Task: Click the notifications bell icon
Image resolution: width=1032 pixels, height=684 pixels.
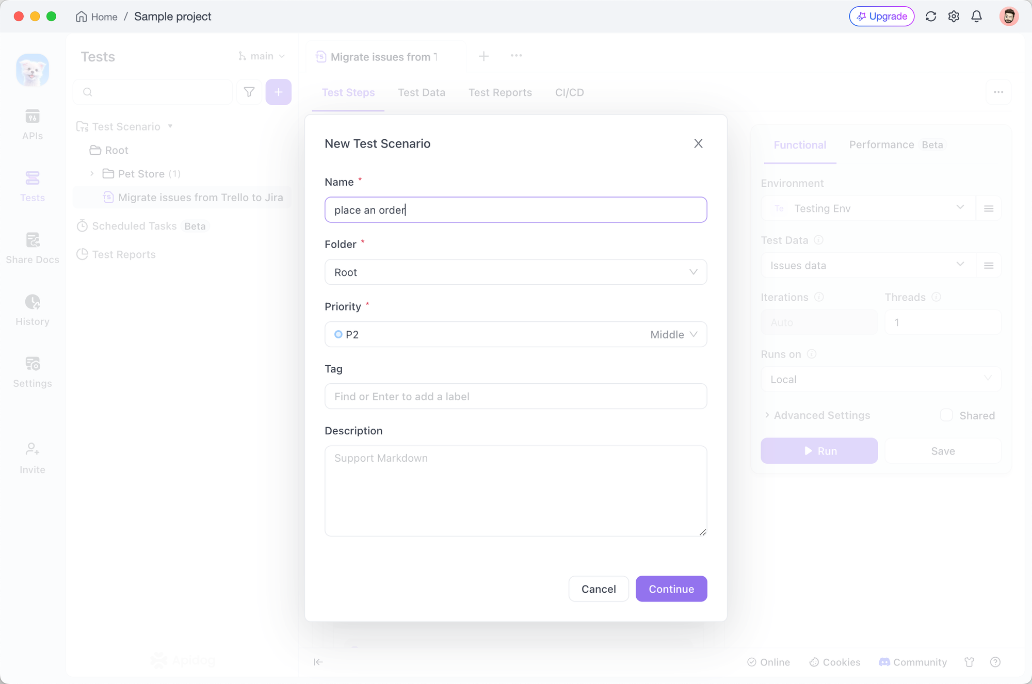Action: pyautogui.click(x=976, y=17)
